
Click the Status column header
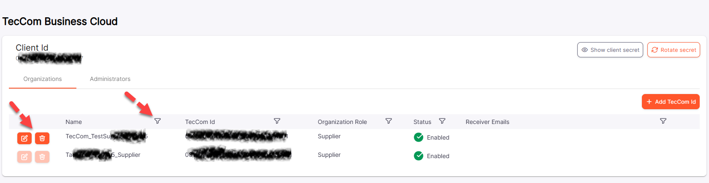click(x=422, y=122)
